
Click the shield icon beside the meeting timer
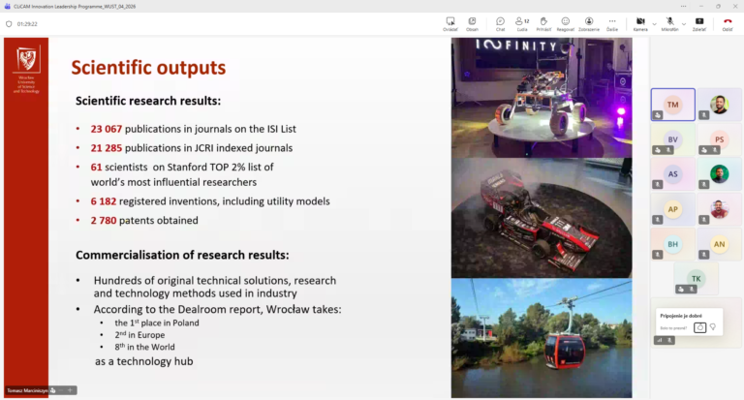pos(9,24)
